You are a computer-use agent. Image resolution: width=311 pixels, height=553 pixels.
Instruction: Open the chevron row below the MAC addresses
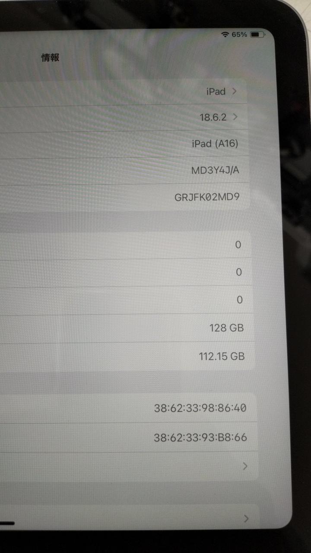coord(129,466)
